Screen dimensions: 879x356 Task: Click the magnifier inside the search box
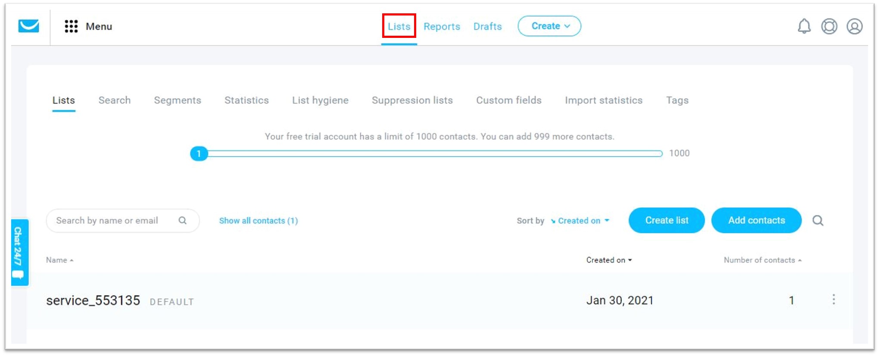click(x=183, y=220)
